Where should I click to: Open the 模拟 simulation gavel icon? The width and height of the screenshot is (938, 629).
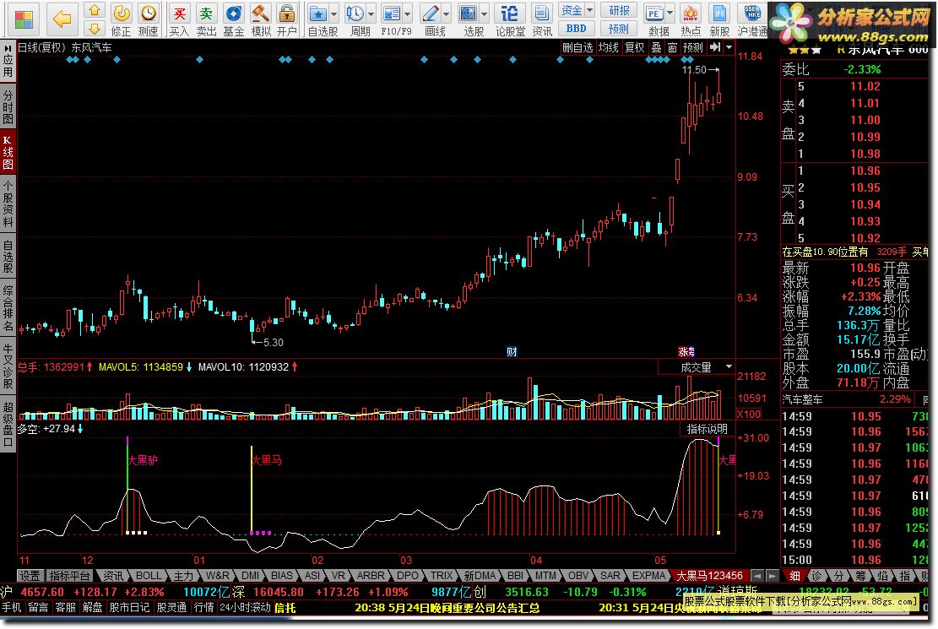coord(260,19)
